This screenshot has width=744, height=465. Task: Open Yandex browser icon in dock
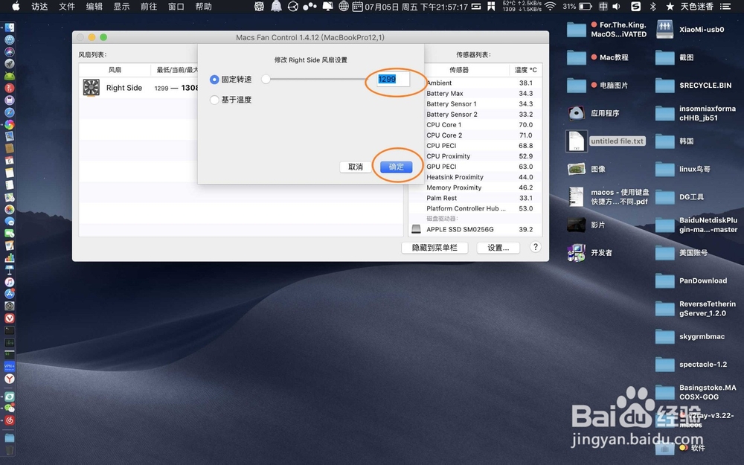[10, 379]
